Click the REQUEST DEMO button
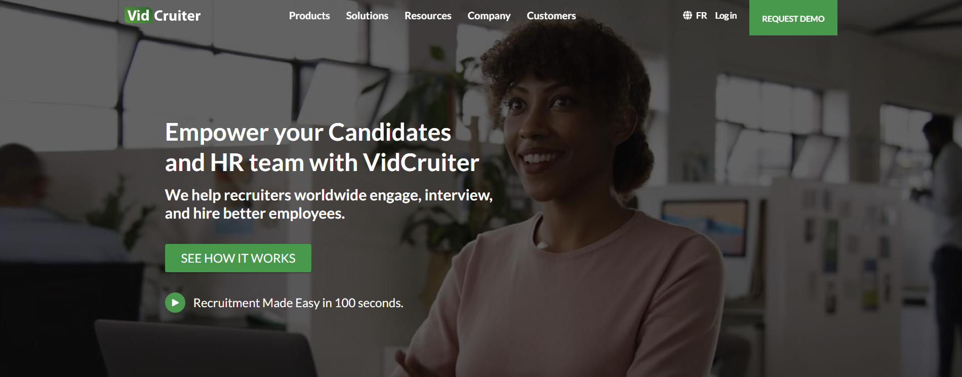Viewport: 962px width, 377px height. (x=793, y=18)
